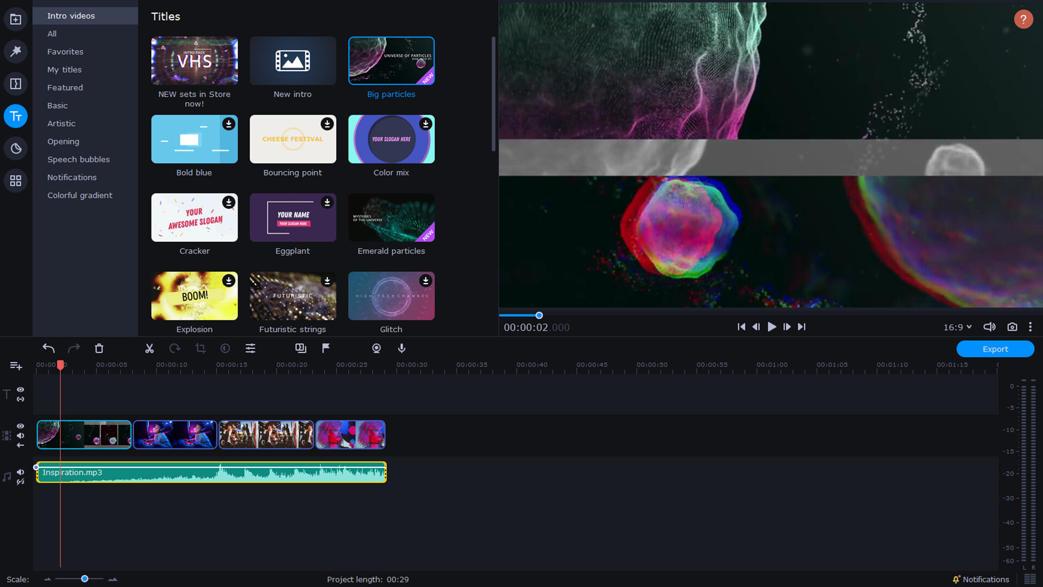This screenshot has height=587, width=1043.
Task: Click the Export button
Action: pyautogui.click(x=996, y=349)
